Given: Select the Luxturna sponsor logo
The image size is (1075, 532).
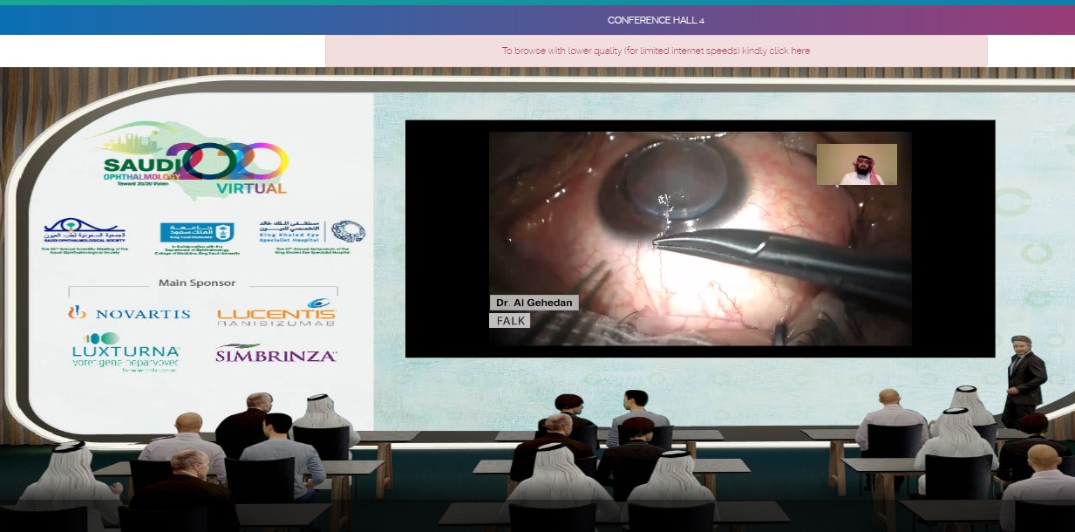Looking at the screenshot, I should tap(126, 352).
